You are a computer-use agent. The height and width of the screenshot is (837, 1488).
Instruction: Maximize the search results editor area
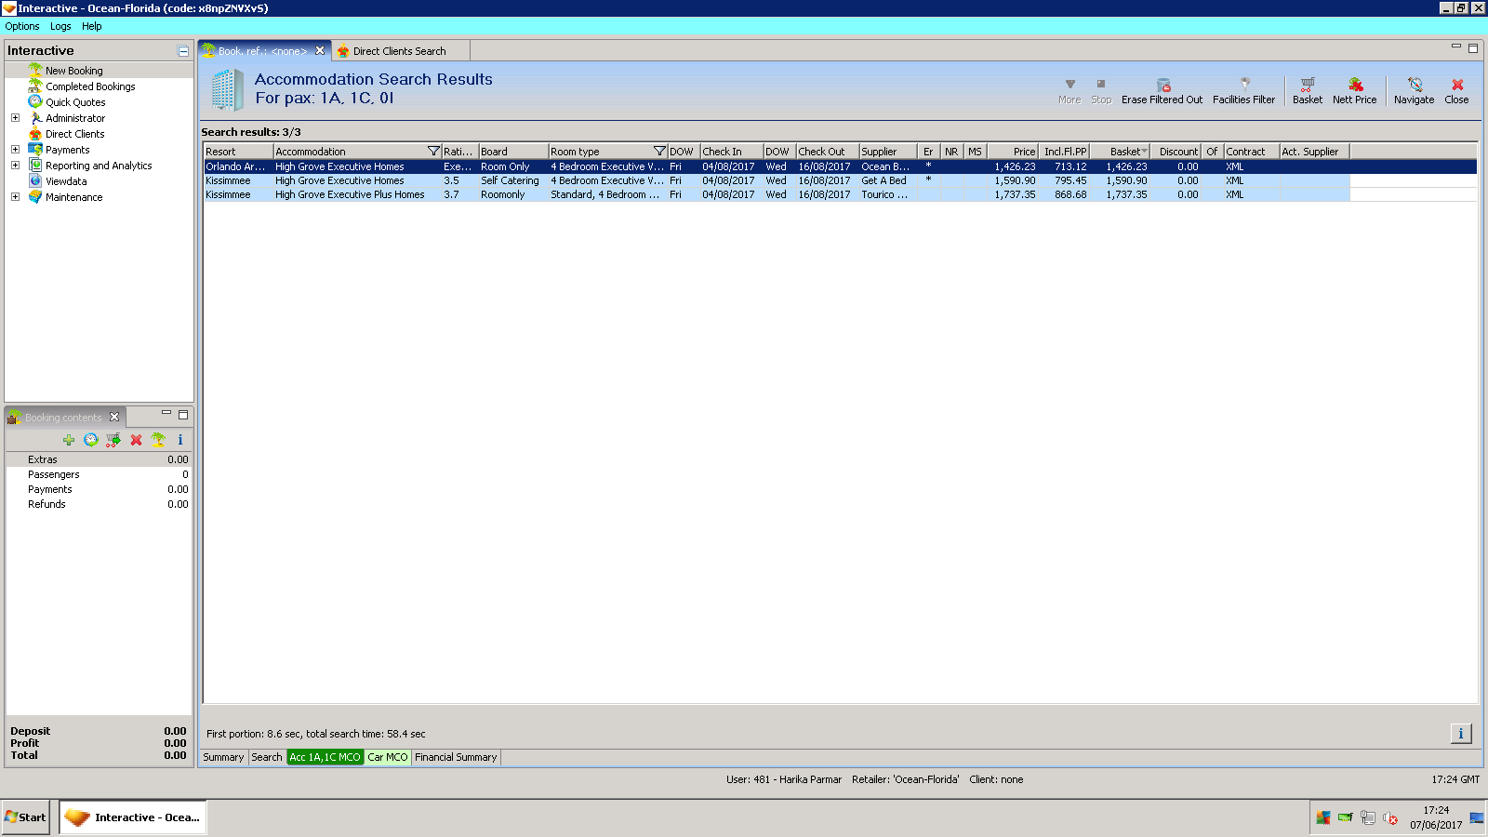1473,47
